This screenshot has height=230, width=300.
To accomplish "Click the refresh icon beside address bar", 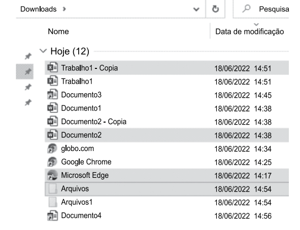I will [x=215, y=9].
